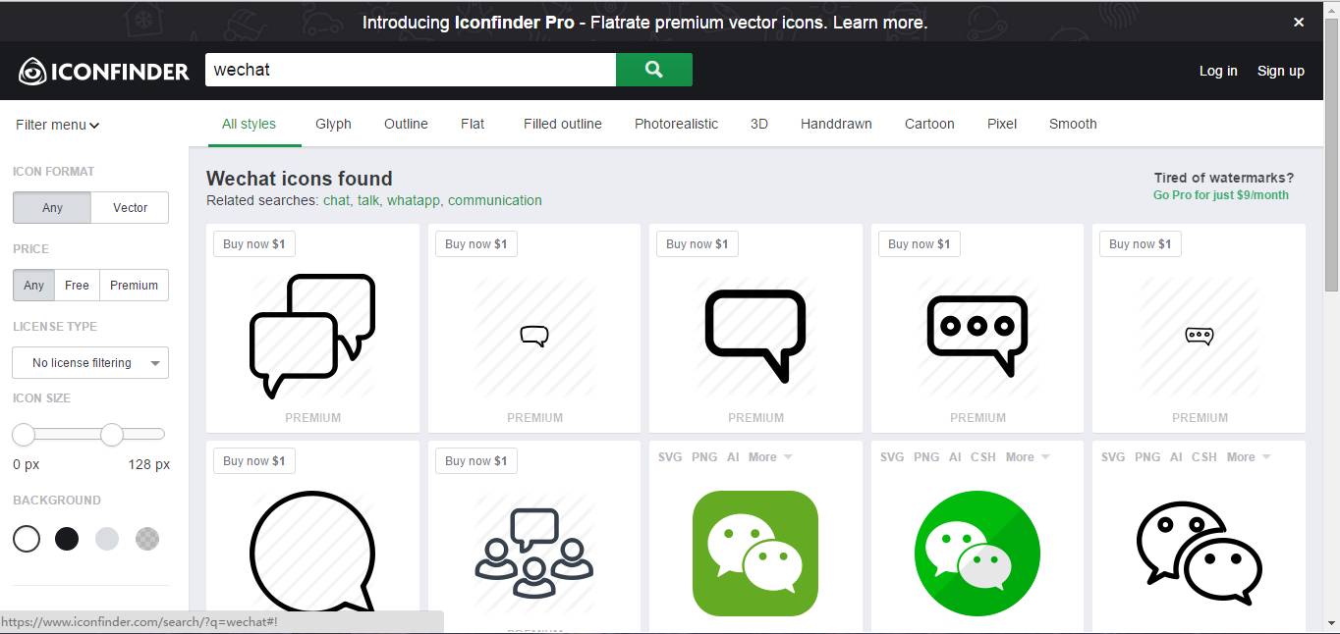This screenshot has height=634, width=1340.
Task: Click the Iconfinder logo
Action: pos(103,71)
